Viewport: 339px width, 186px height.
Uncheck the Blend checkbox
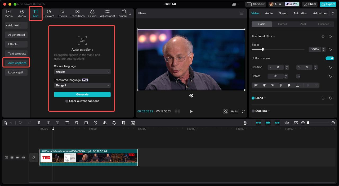pyautogui.click(x=253, y=98)
